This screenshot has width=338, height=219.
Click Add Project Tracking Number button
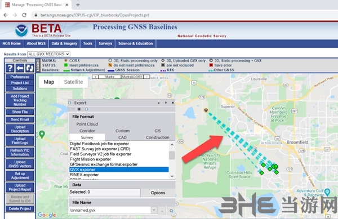click(x=20, y=100)
